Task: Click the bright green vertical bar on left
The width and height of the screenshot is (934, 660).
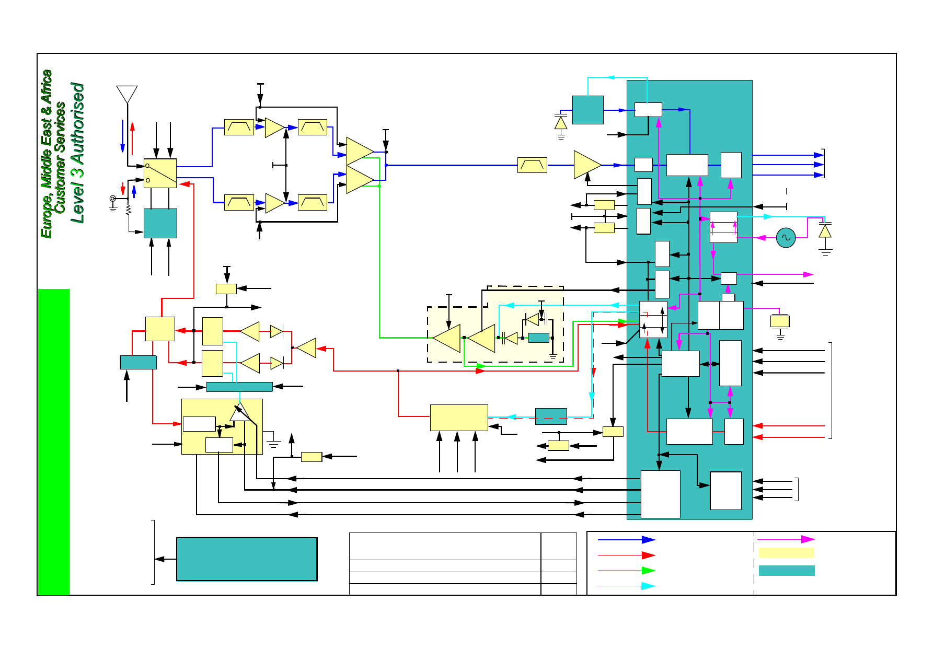Action: coord(54,442)
